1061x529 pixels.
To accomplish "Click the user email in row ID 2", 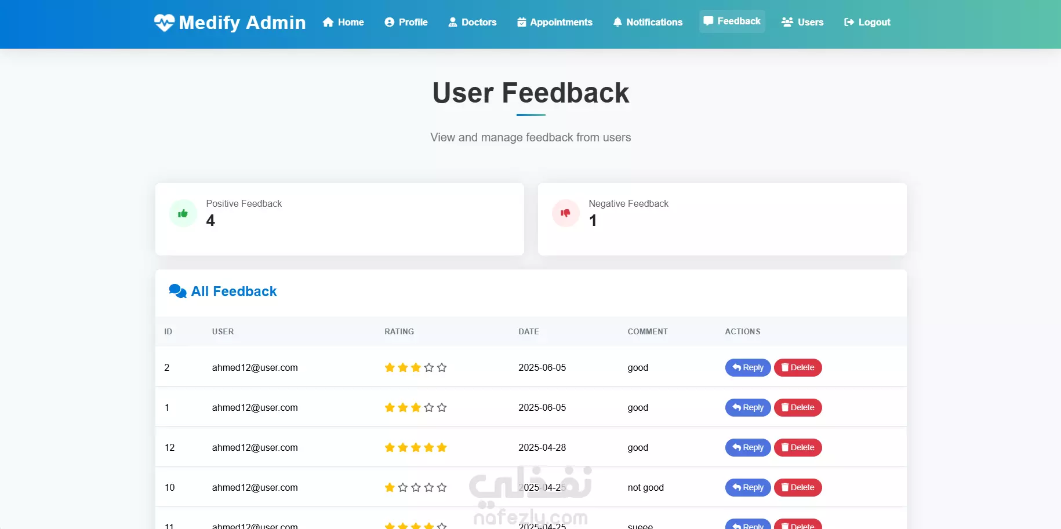I will 255,367.
